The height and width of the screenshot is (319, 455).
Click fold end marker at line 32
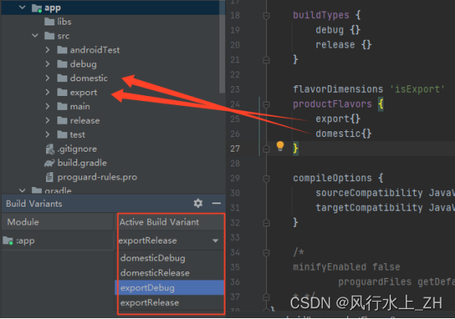[x=266, y=223]
